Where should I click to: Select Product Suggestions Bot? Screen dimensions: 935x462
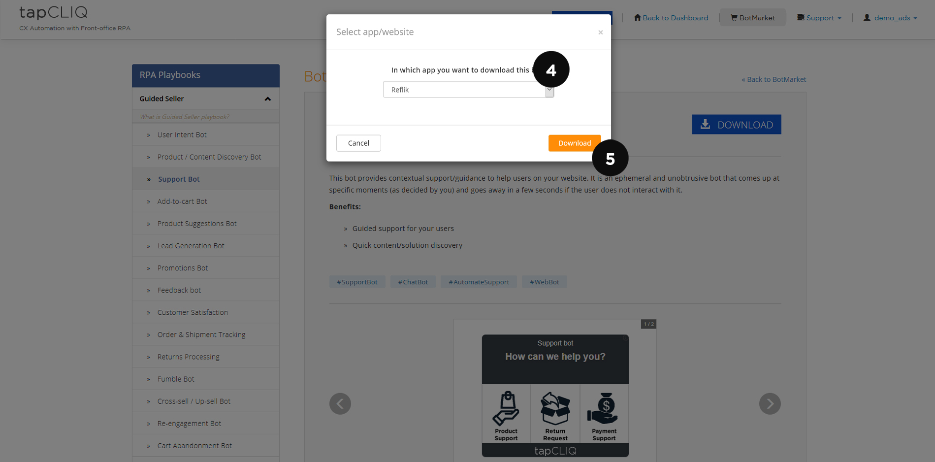(206, 223)
